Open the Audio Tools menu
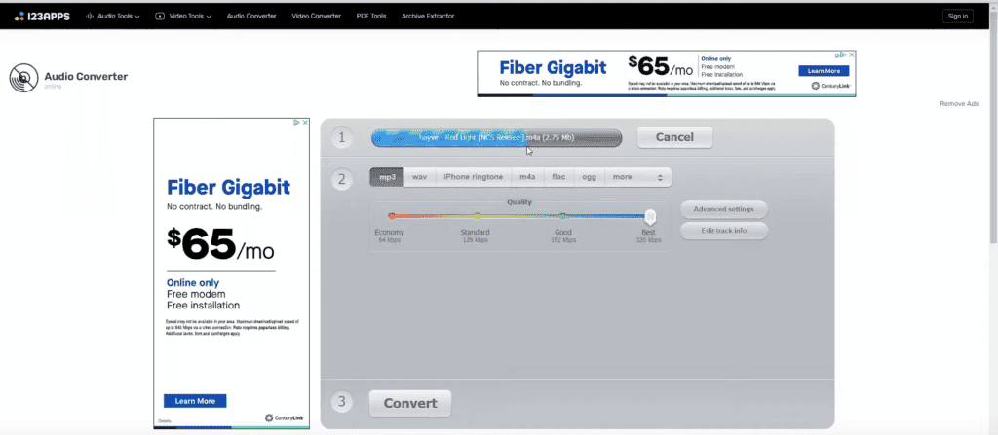This screenshot has width=998, height=435. click(x=113, y=16)
